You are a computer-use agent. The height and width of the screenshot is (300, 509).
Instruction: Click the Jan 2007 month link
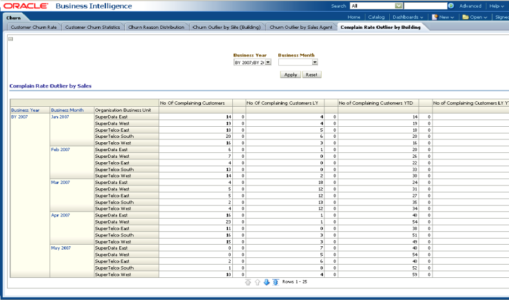pos(60,117)
